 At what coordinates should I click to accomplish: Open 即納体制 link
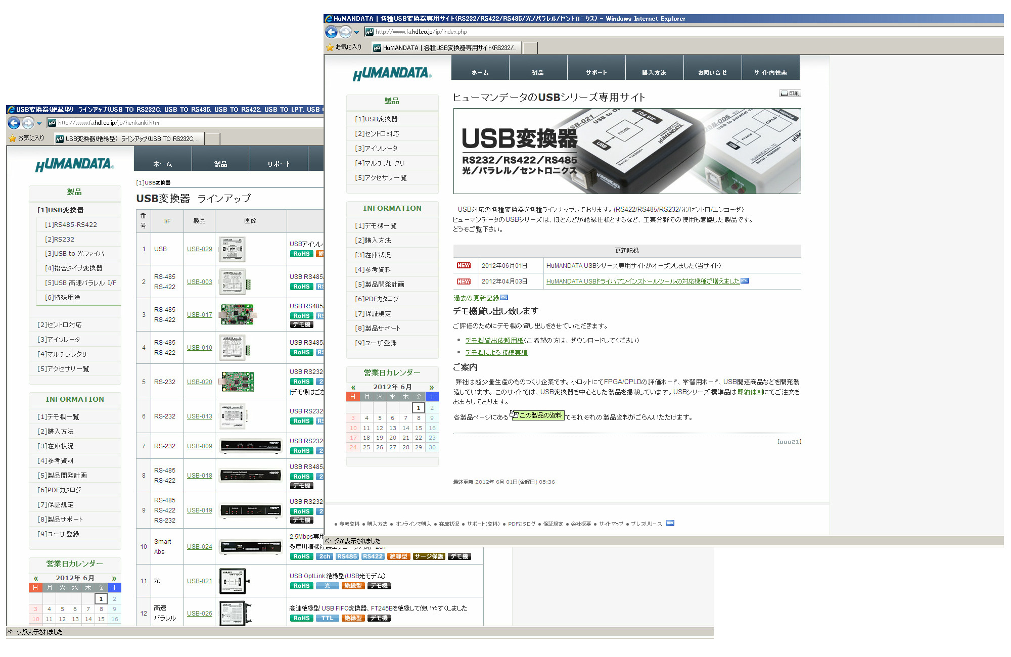coord(750,392)
